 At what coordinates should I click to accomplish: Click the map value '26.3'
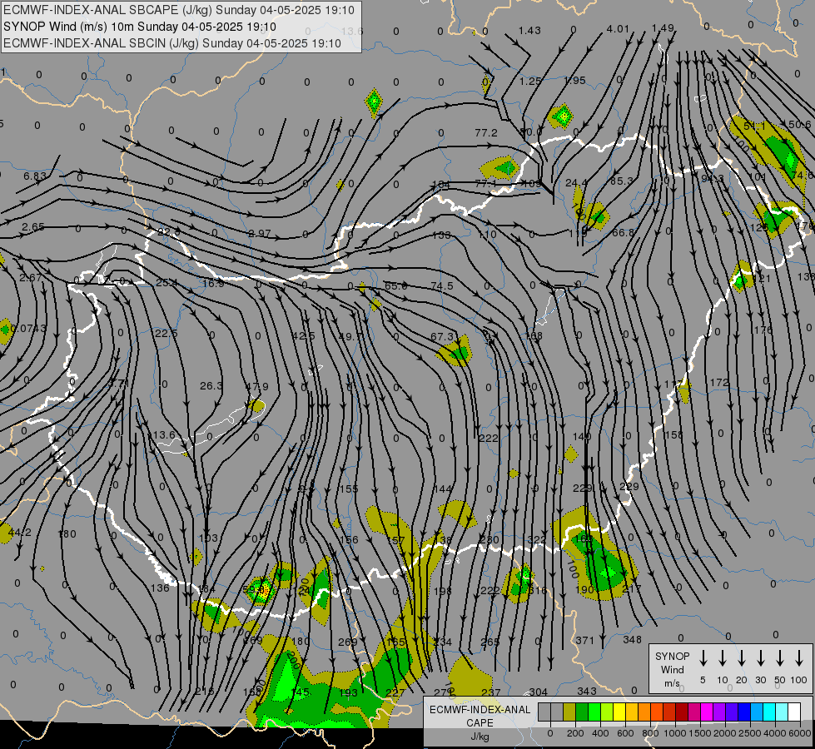[211, 385]
